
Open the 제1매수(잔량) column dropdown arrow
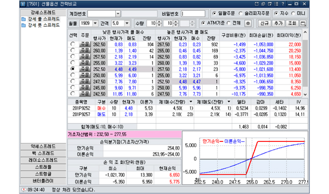(191, 102)
